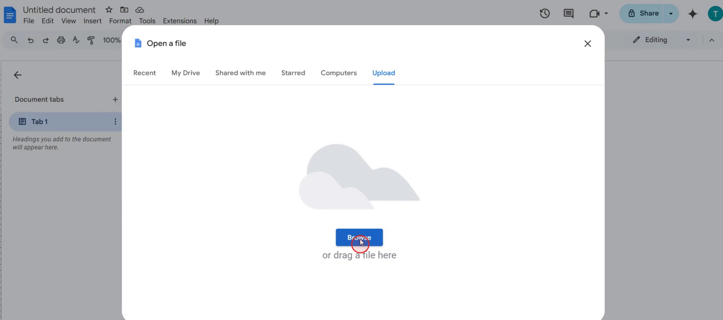Close the Open a file dialog
Screen dimensions: 723x320
coord(587,43)
